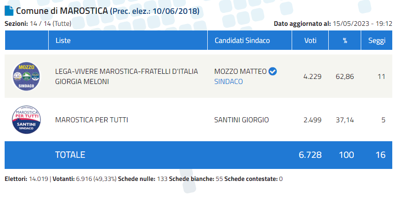The height and width of the screenshot is (198, 402).
Task: Select candidate name MOZZO MATTEO
Action: click(241, 72)
